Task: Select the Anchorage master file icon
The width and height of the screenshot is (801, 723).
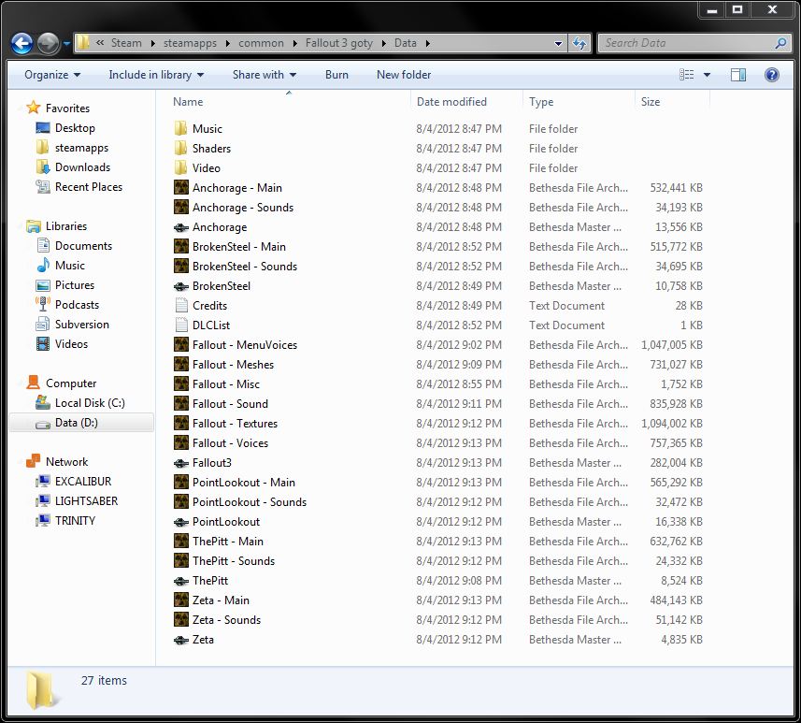Action: click(180, 227)
